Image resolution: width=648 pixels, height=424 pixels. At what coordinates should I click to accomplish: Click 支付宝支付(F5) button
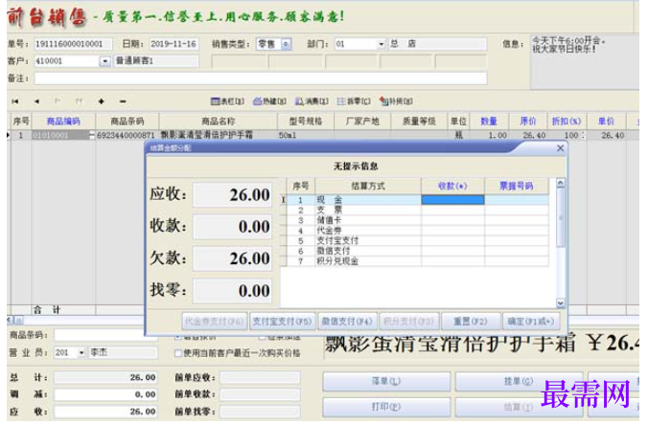282,322
